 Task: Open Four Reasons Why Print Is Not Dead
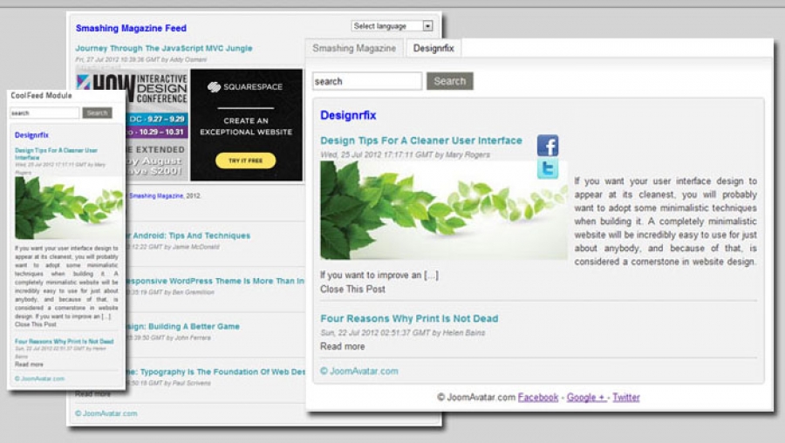pyautogui.click(x=409, y=318)
